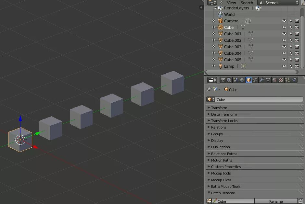Expand the Cube.004 tree node

click(x=213, y=53)
